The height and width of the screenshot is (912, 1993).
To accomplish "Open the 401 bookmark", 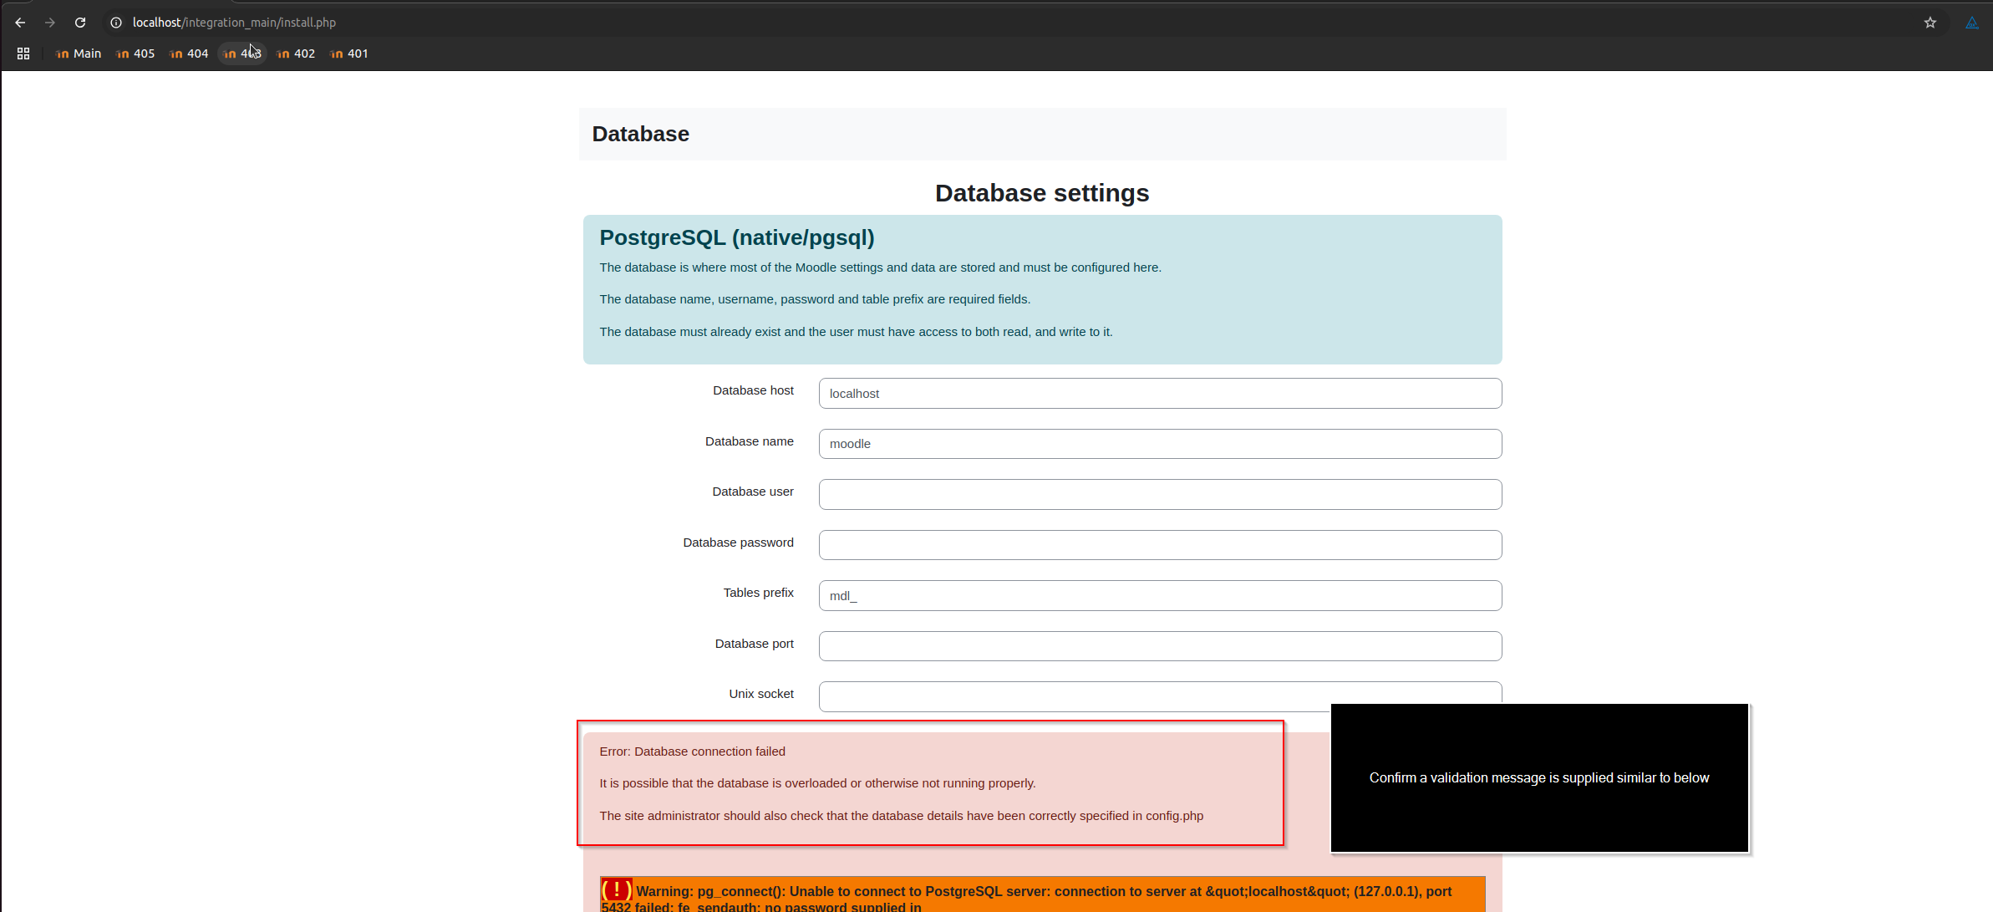I will (x=349, y=53).
